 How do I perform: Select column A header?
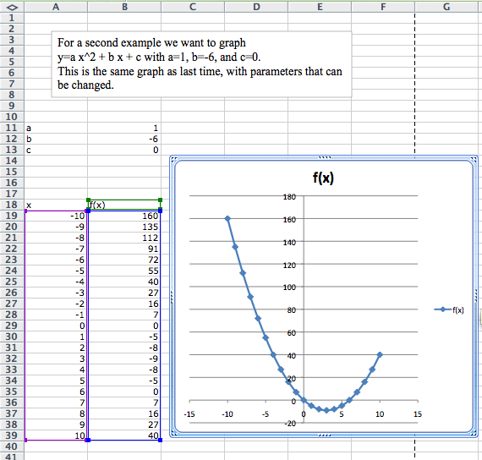coord(56,7)
